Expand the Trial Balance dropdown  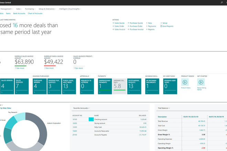(x=164, y=108)
